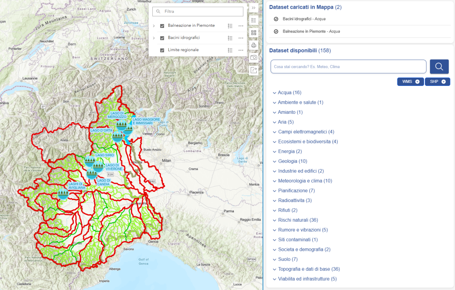
Task: Click the blue search magnifier button
Action: 439,67
